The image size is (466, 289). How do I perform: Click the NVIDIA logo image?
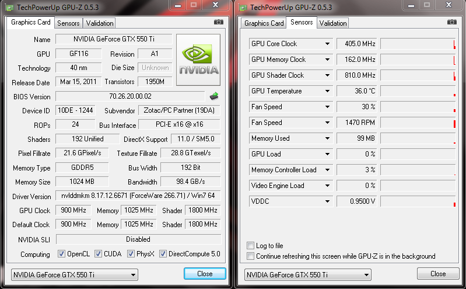(198, 60)
